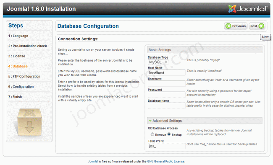
Task: Open the Database Type dropdown
Action: coord(158,62)
